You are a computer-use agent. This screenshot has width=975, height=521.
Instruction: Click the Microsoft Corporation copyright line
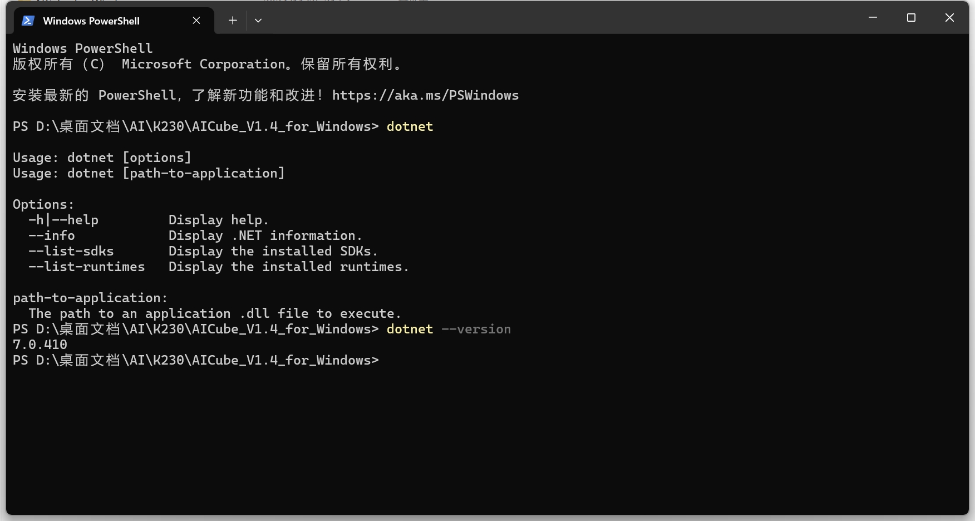tap(207, 64)
